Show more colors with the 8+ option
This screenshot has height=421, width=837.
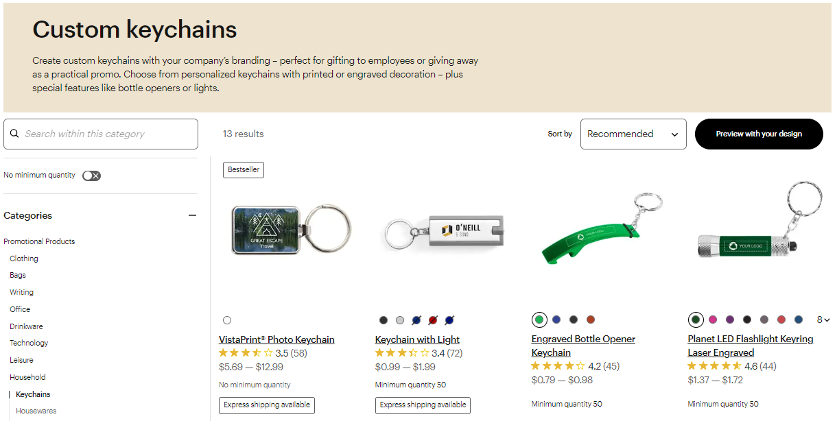(822, 320)
